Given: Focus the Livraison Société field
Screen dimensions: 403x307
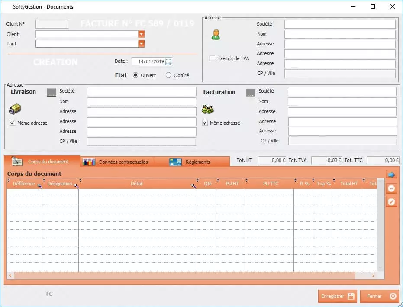Looking at the screenshot, I should coord(142,91).
